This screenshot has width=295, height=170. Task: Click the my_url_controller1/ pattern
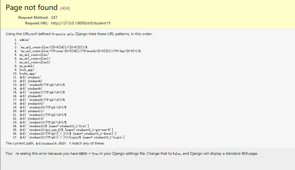pyautogui.click(x=35, y=58)
